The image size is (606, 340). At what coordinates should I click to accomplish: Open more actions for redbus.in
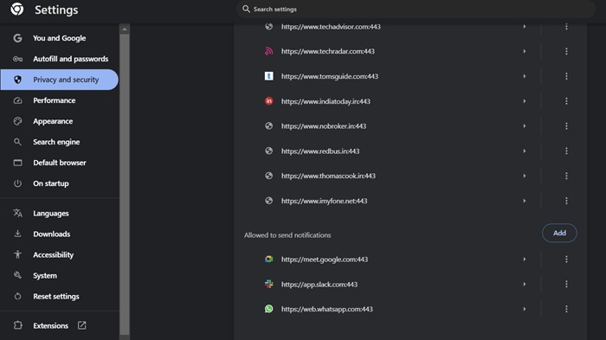point(566,151)
